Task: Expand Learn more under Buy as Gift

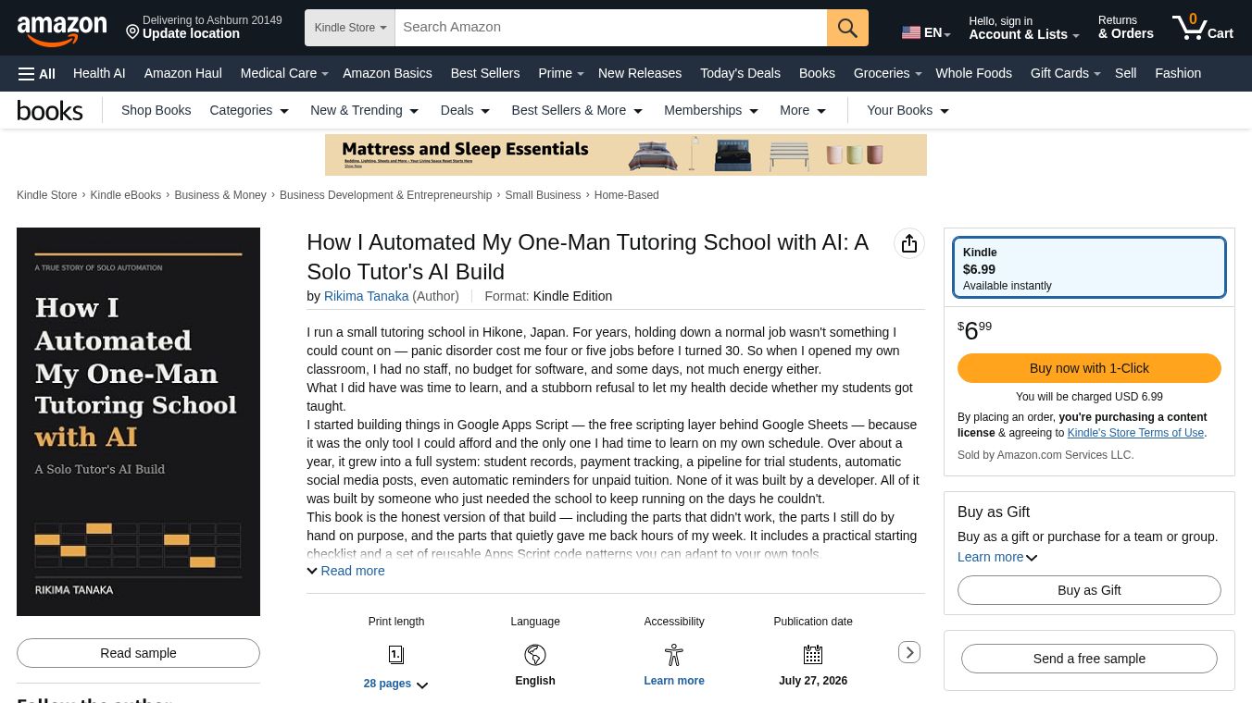Action: pos(997,557)
